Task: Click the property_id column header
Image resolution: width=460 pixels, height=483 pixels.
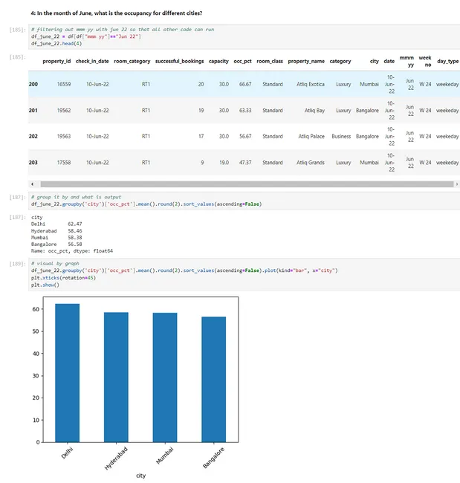Action: (56, 61)
